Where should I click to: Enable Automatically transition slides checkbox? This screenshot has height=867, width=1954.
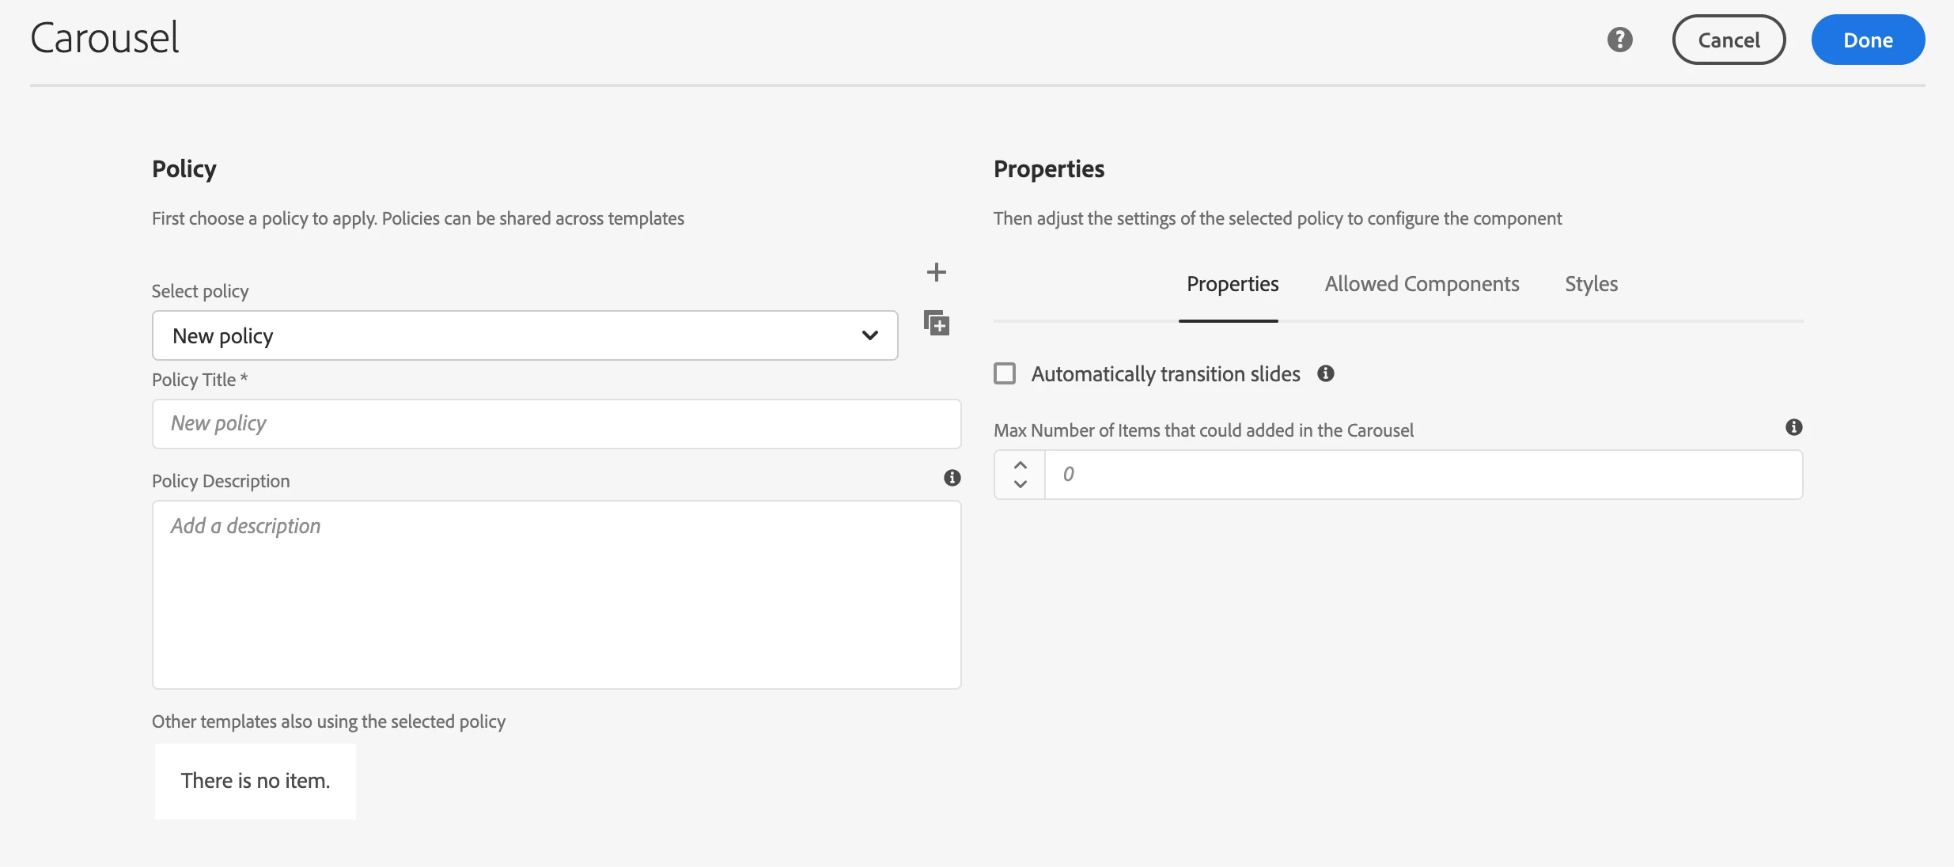pos(1005,373)
